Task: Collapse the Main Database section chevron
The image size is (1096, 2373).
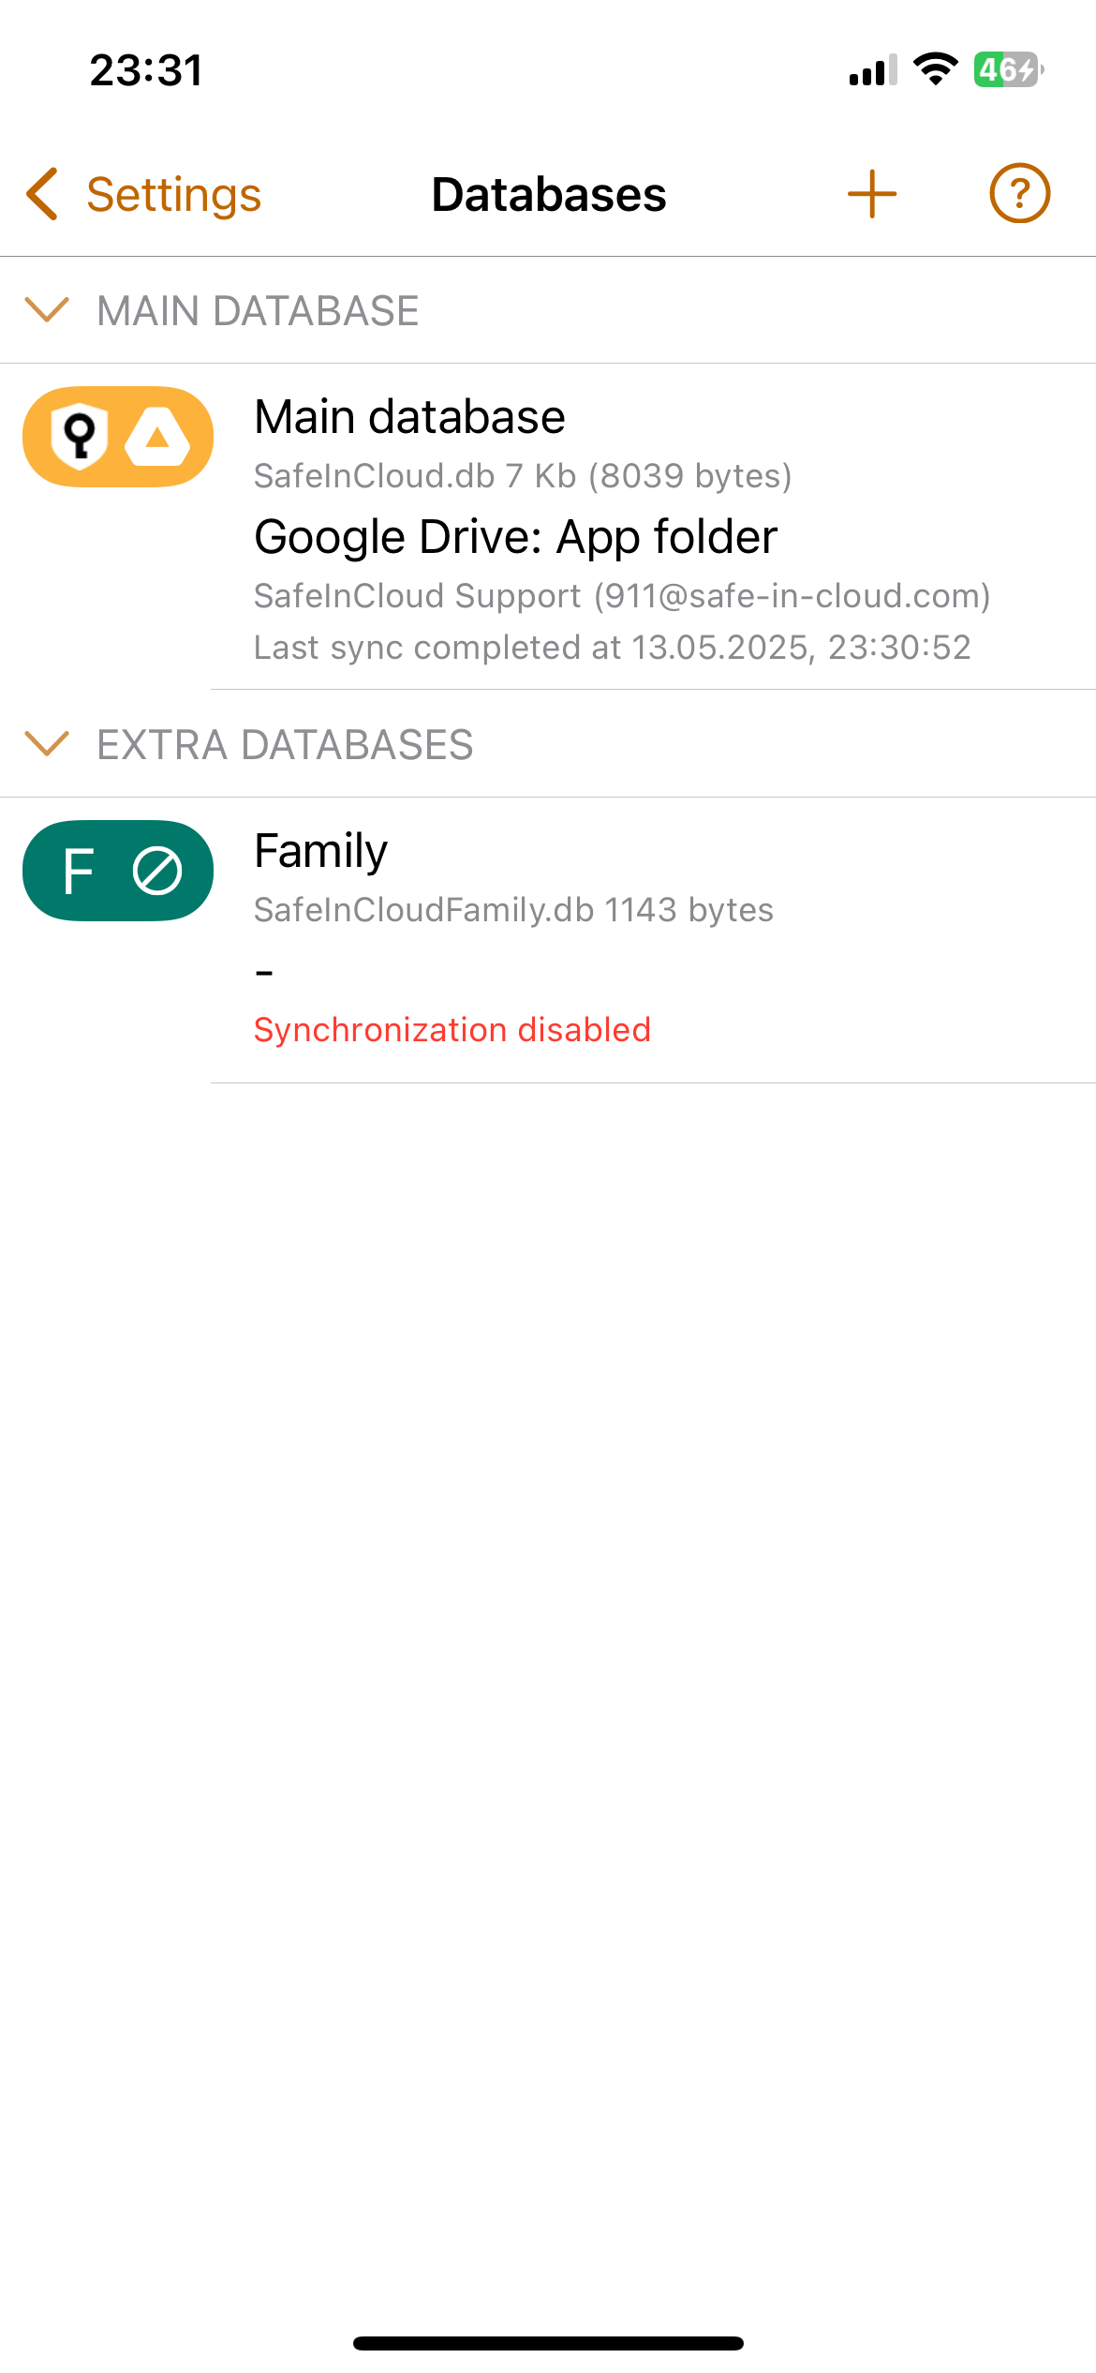Action: coord(47,309)
